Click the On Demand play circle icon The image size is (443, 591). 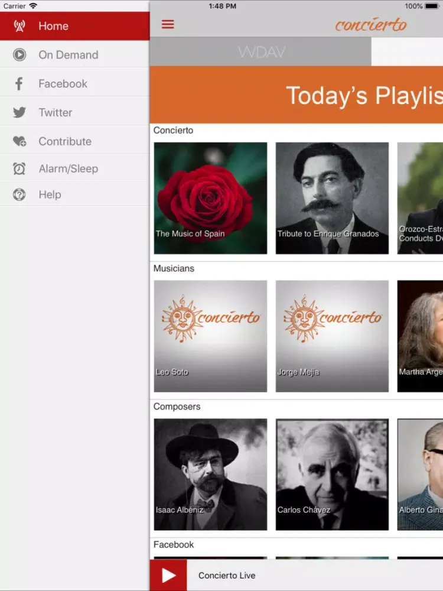coord(19,54)
